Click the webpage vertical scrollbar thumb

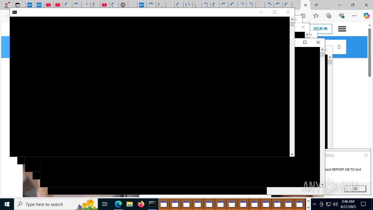tap(370, 52)
